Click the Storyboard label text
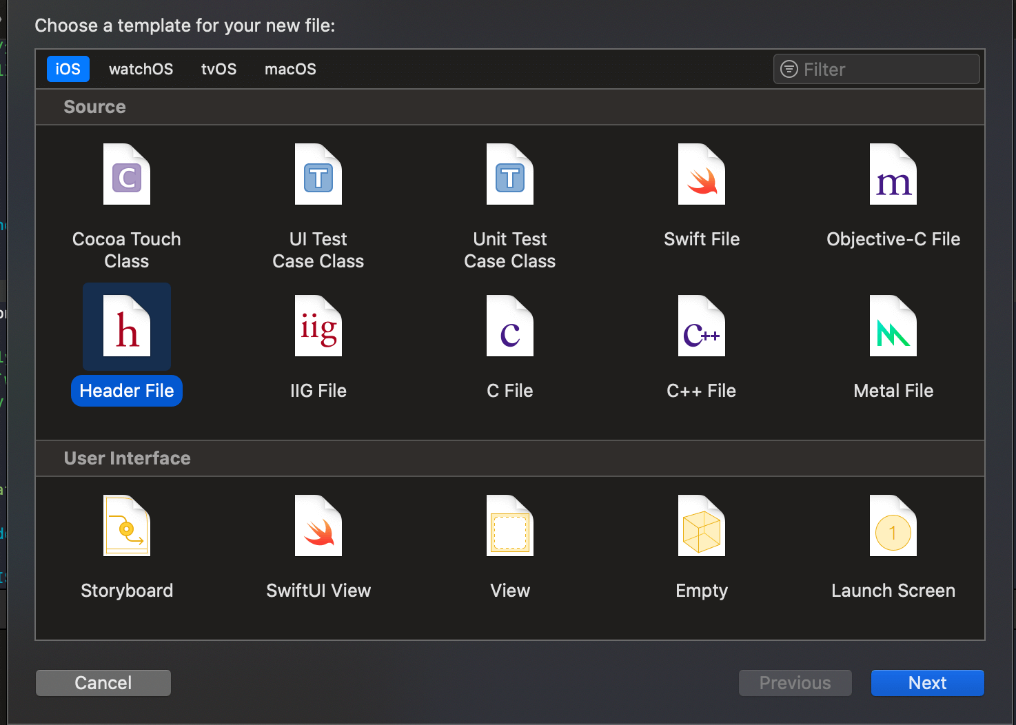The height and width of the screenshot is (725, 1016). point(127,591)
